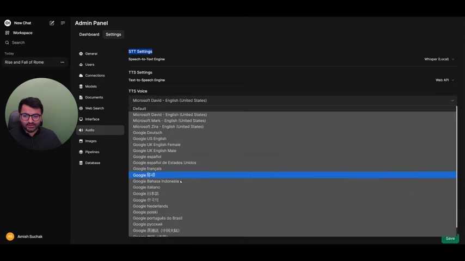Click the Images picture icon
The image size is (465, 261).
81,141
